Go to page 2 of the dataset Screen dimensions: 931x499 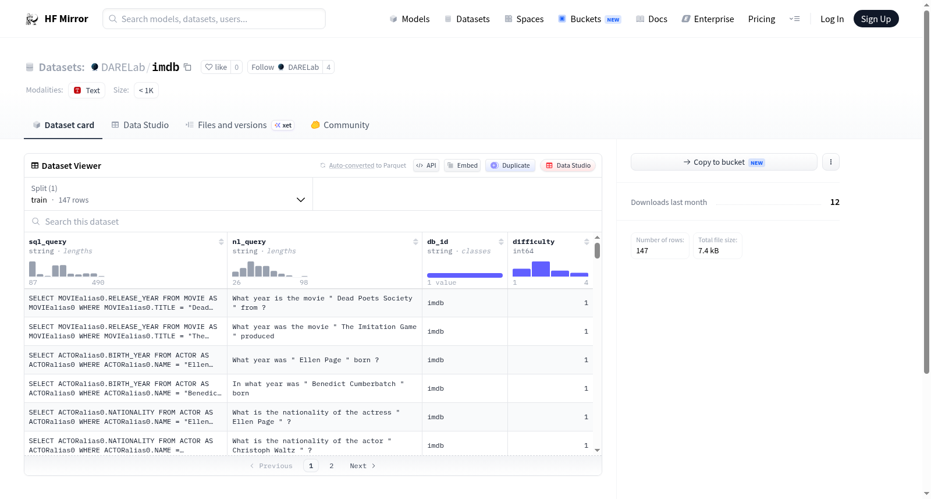pos(332,466)
